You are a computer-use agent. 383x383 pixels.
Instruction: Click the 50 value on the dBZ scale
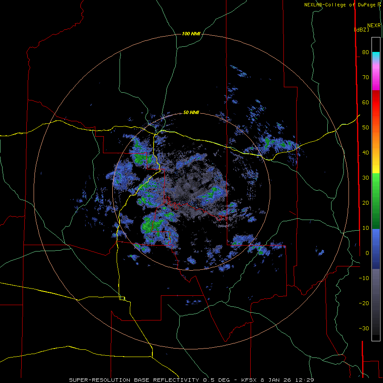[x=366, y=128]
